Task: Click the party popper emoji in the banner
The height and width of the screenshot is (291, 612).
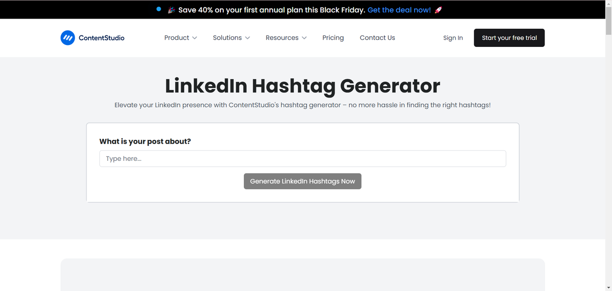Action: [172, 10]
